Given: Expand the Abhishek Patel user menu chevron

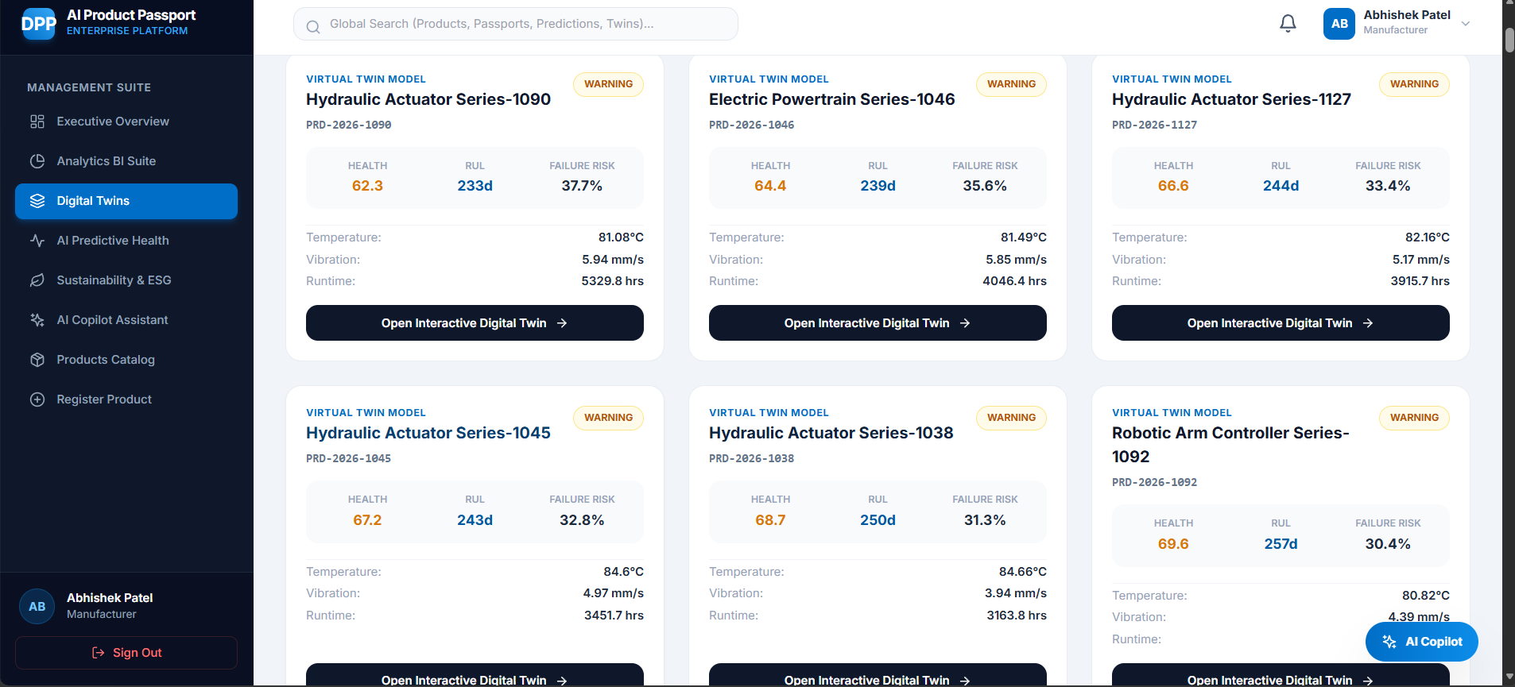Looking at the screenshot, I should (1466, 24).
